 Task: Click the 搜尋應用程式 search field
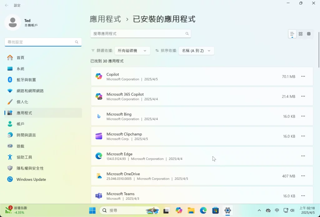[x=141, y=33]
